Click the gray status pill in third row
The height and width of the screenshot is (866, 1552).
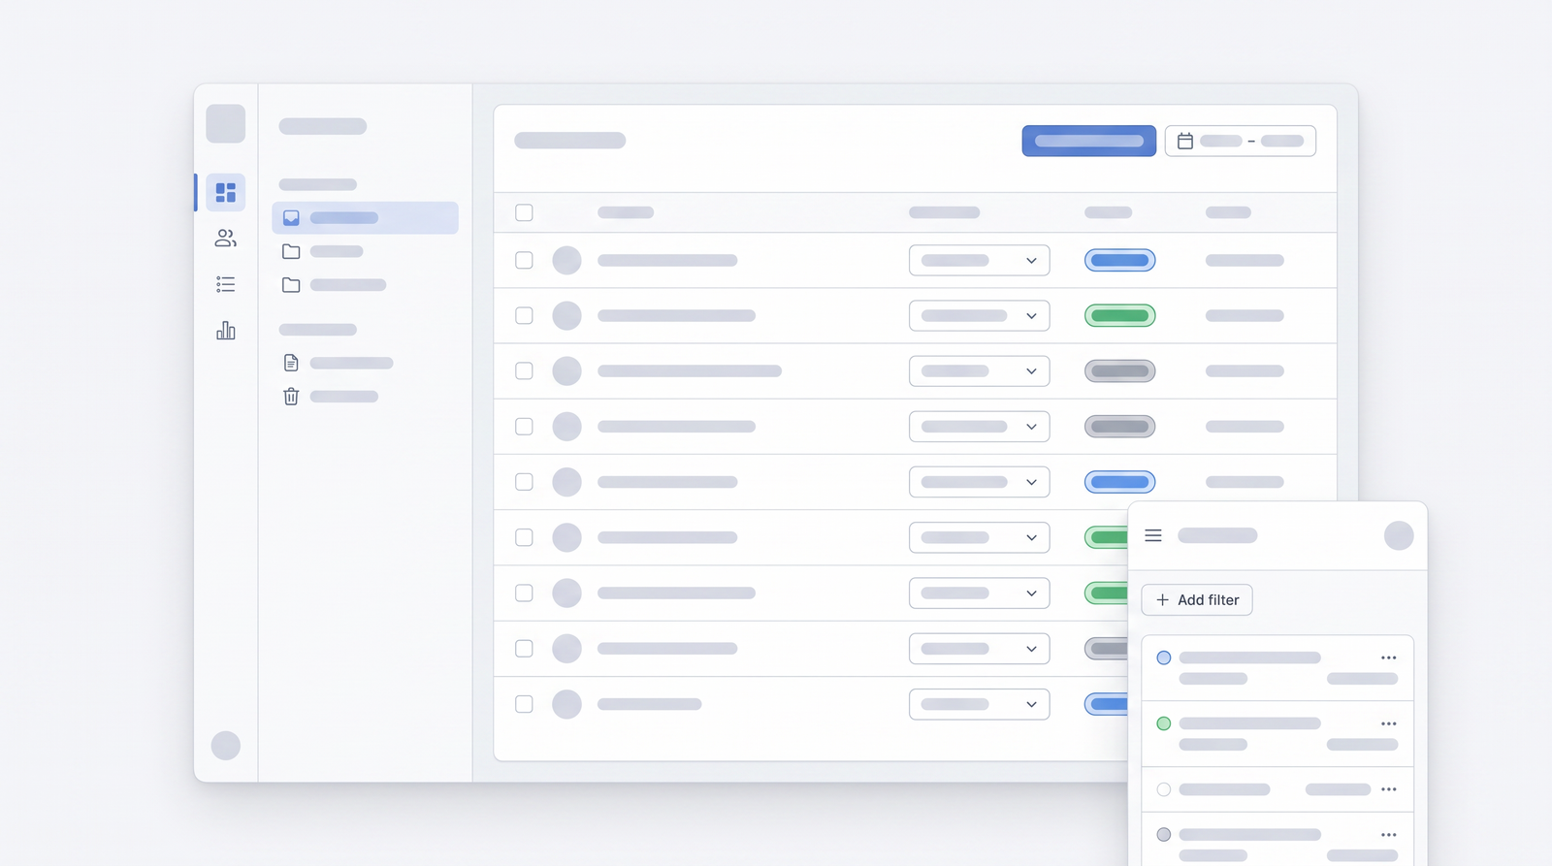click(1119, 370)
